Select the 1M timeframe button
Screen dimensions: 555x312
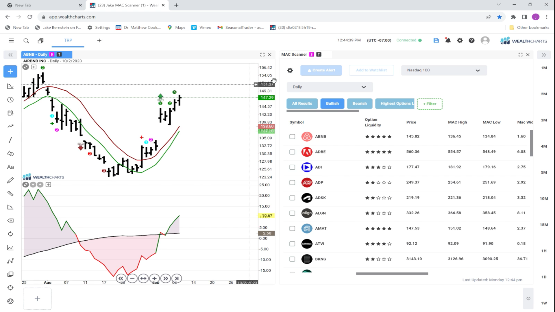coord(544,68)
